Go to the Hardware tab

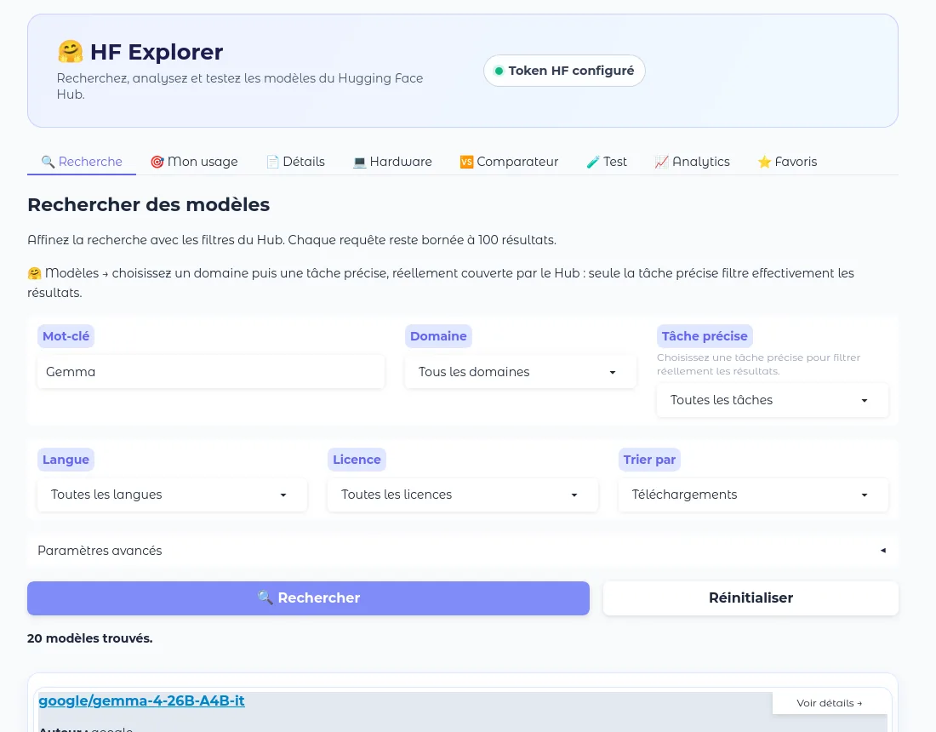[392, 162]
